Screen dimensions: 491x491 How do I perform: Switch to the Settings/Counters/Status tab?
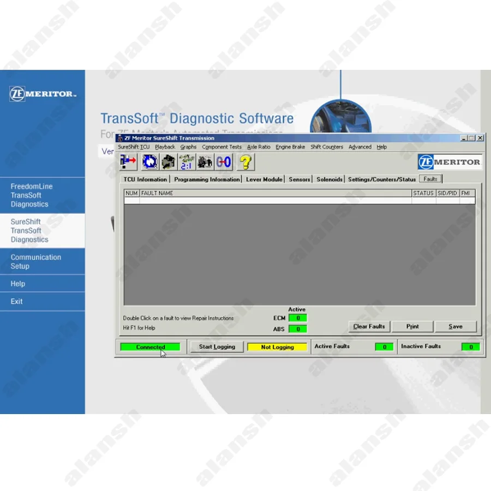click(382, 179)
